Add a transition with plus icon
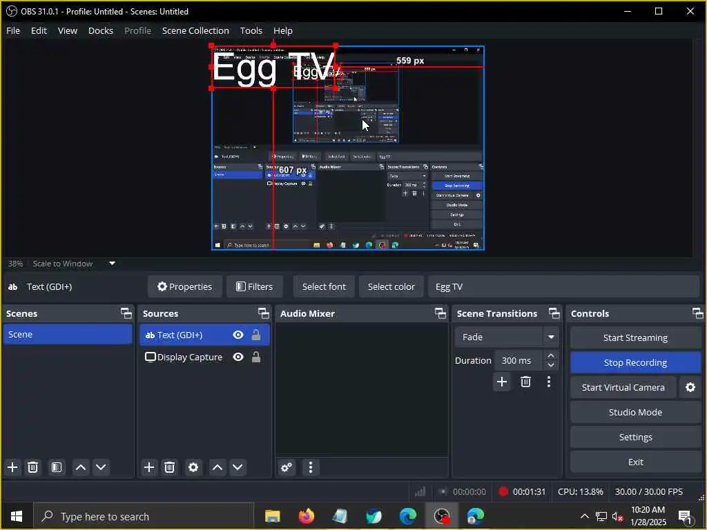 click(502, 382)
